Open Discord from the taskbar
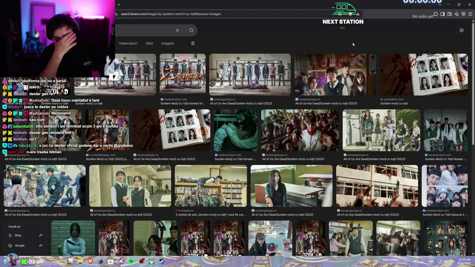 coord(121,261)
